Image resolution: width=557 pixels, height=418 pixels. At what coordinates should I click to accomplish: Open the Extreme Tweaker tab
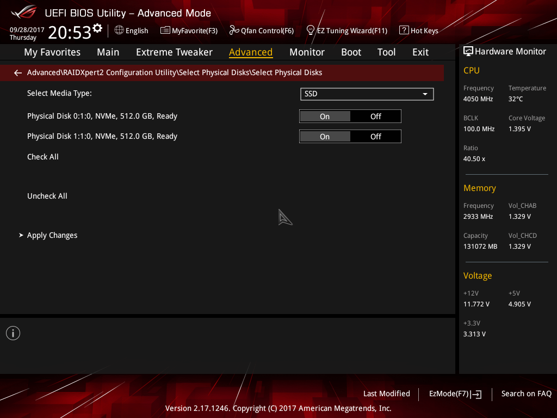[174, 52]
